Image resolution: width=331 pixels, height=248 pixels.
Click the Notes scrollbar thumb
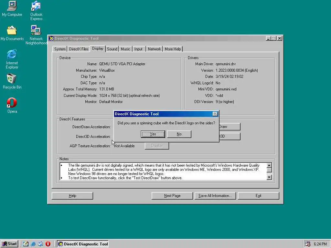(269, 170)
